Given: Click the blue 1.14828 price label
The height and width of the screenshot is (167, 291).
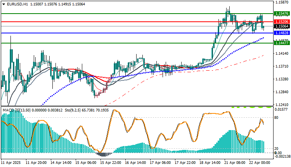Looking at the screenshot, I should pyautogui.click(x=282, y=33).
